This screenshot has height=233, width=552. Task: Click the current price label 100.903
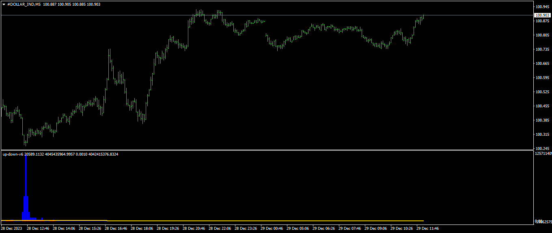point(542,15)
